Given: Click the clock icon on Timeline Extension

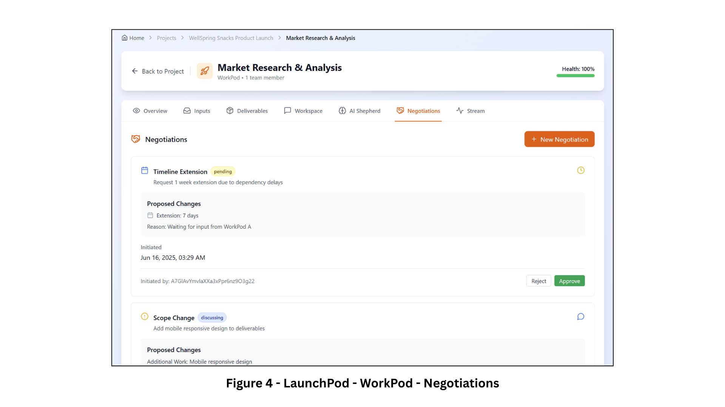Looking at the screenshot, I should 581,170.
